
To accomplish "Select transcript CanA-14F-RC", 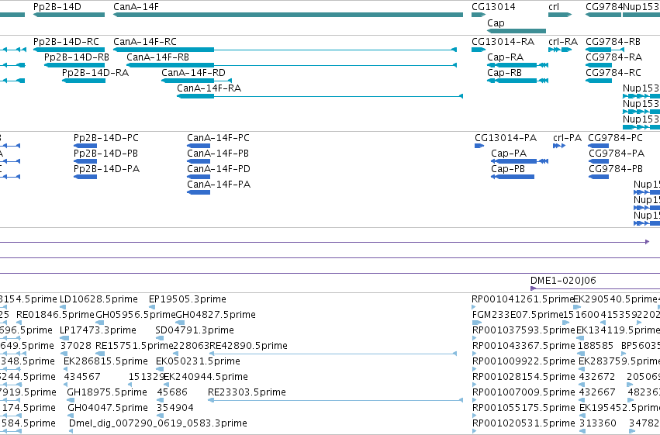I will [285, 50].
